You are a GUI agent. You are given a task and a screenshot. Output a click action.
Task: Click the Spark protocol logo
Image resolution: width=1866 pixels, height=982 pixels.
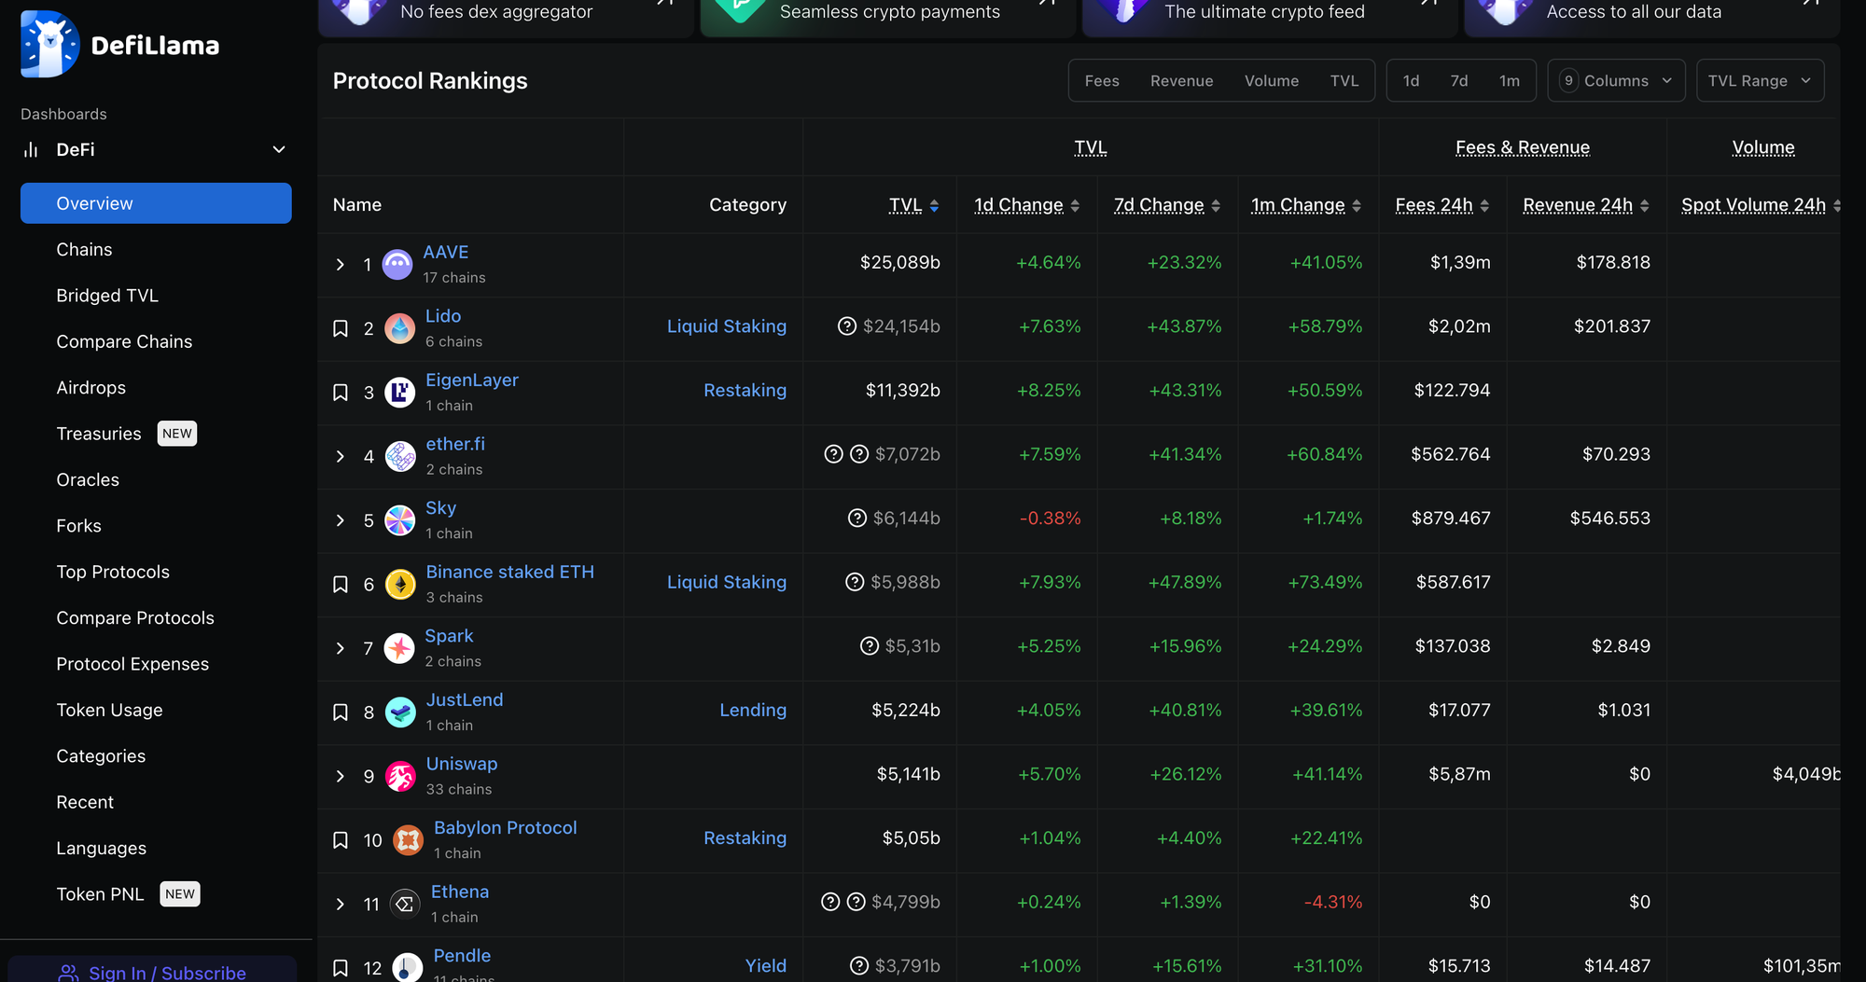pos(399,648)
